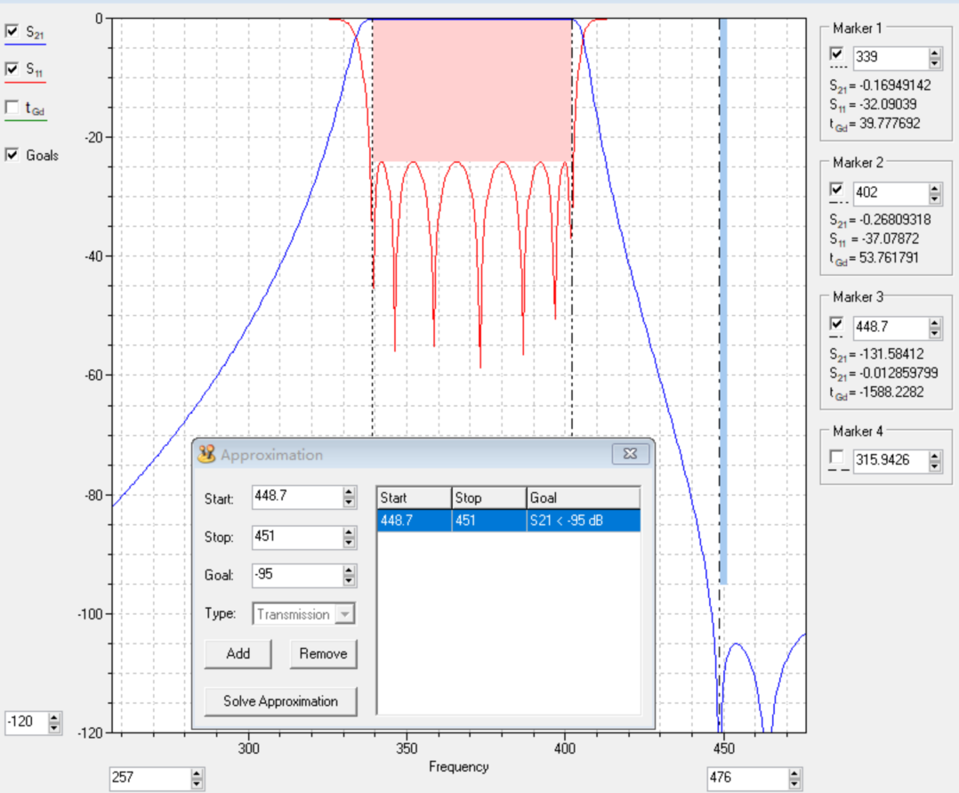
Task: Click the Start value input field
Action: pyautogui.click(x=296, y=498)
